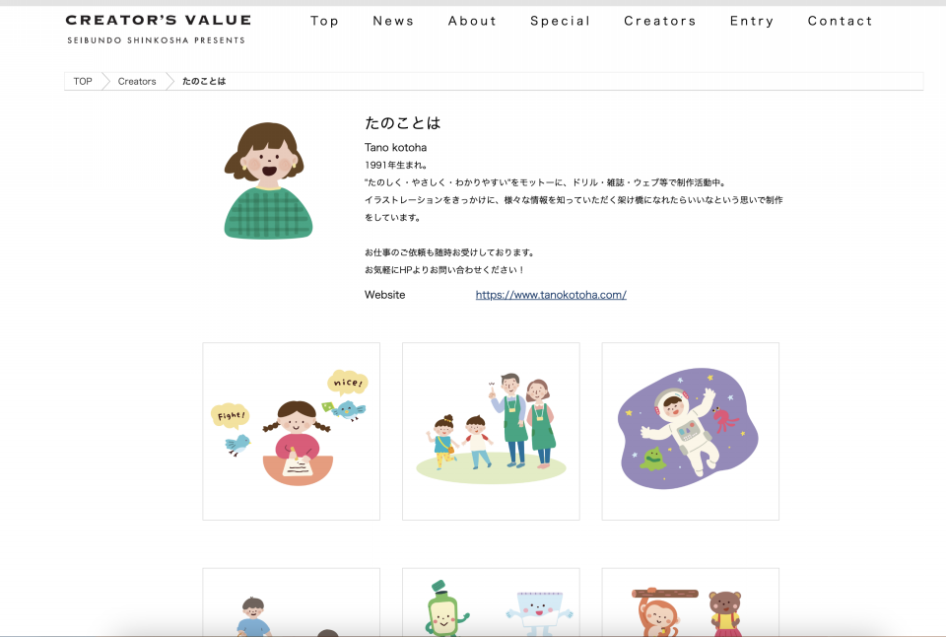The width and height of the screenshot is (946, 637).
Task: Select the Special navigation link
Action: coord(560,21)
